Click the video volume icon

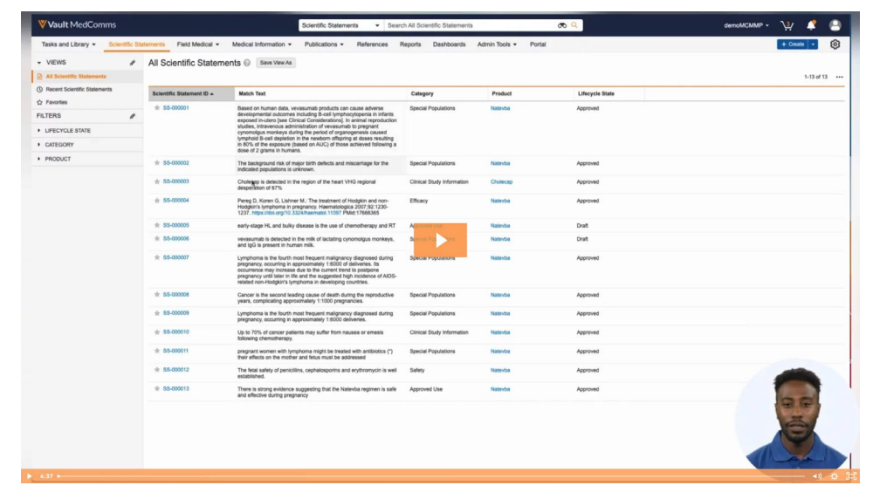pos(817,476)
